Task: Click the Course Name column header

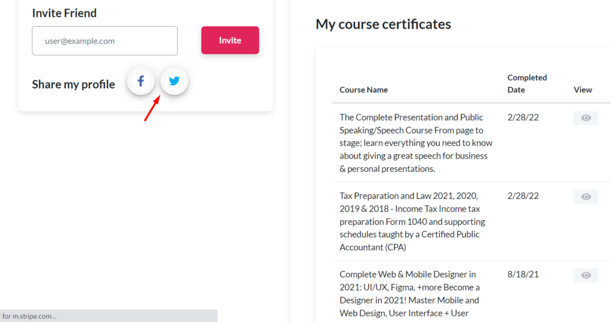Action: pos(363,90)
